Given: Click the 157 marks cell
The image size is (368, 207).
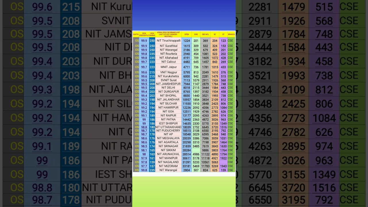Looking at the screenshot, I should 152,166.
